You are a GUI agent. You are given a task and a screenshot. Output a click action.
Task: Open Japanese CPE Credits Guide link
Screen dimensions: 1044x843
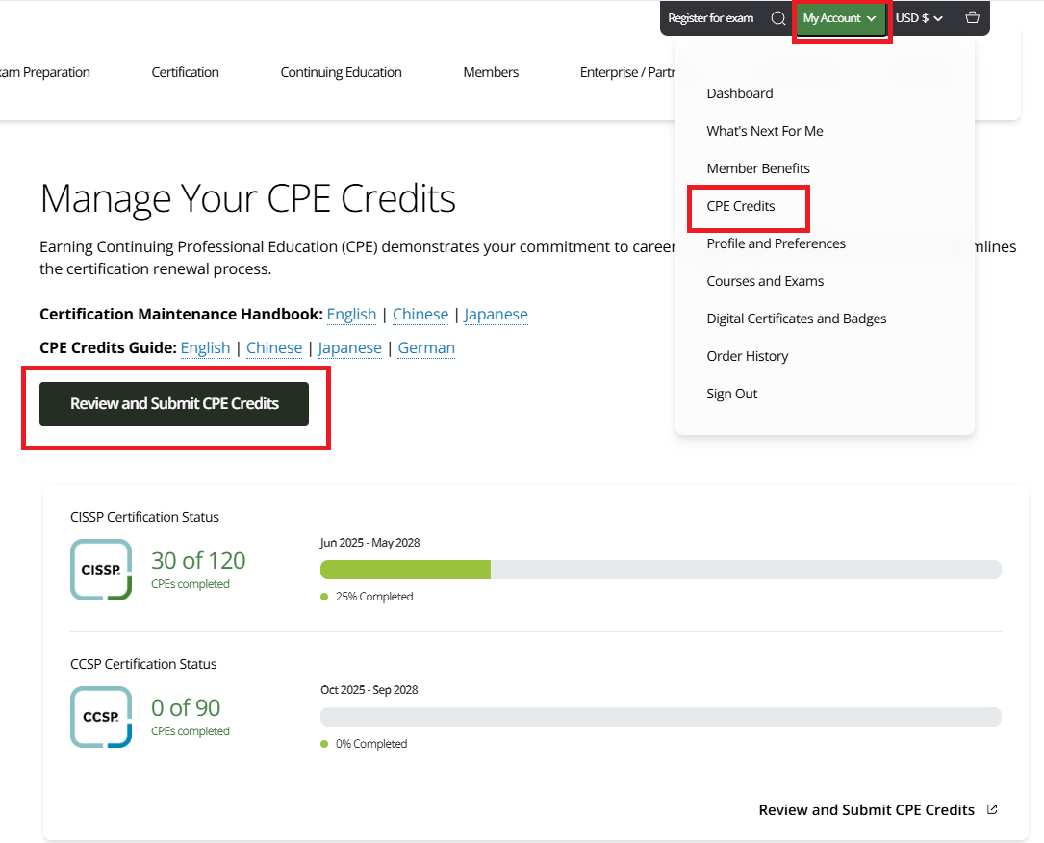tap(349, 347)
